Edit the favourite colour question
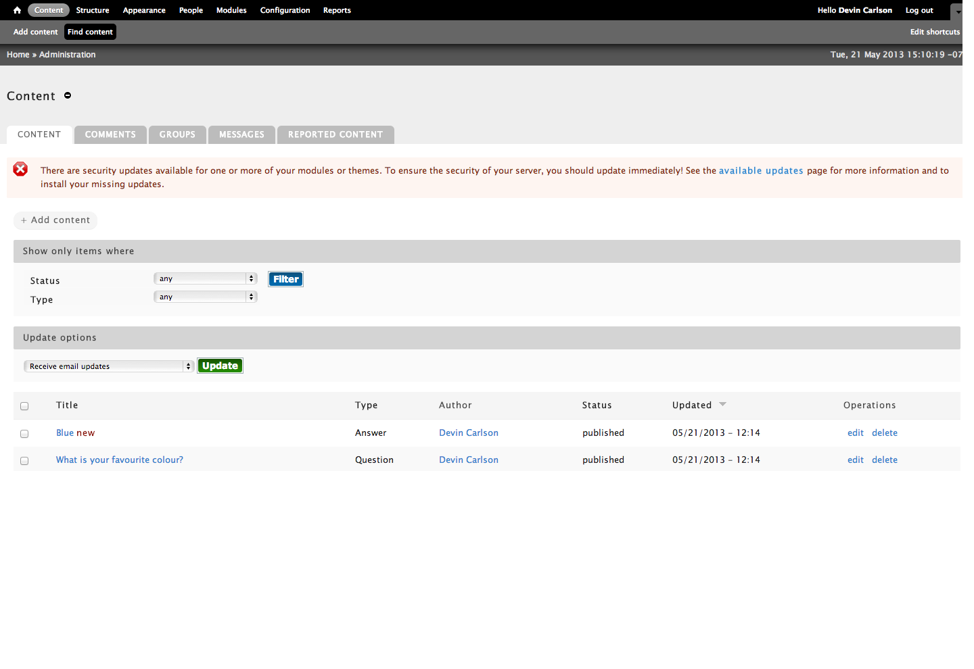The width and height of the screenshot is (974, 669). click(x=856, y=460)
